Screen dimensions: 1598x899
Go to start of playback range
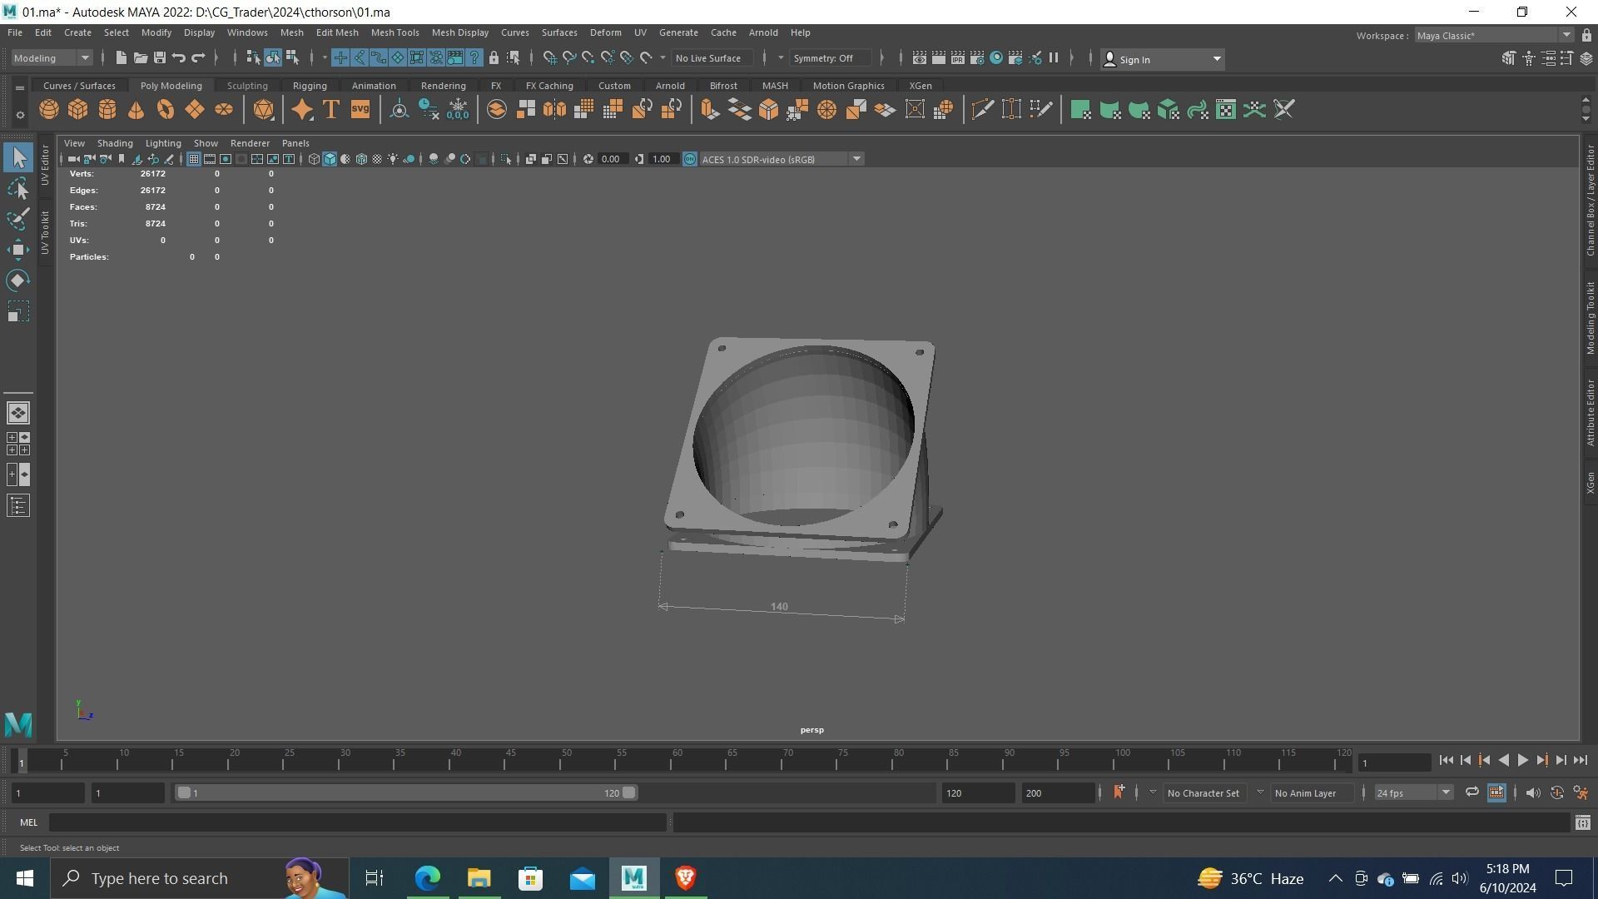click(x=1446, y=760)
